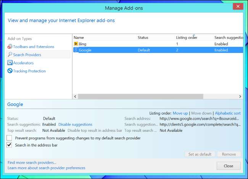Open Learn more about search provider preferences
This screenshot has height=179, width=248.
[46, 168]
